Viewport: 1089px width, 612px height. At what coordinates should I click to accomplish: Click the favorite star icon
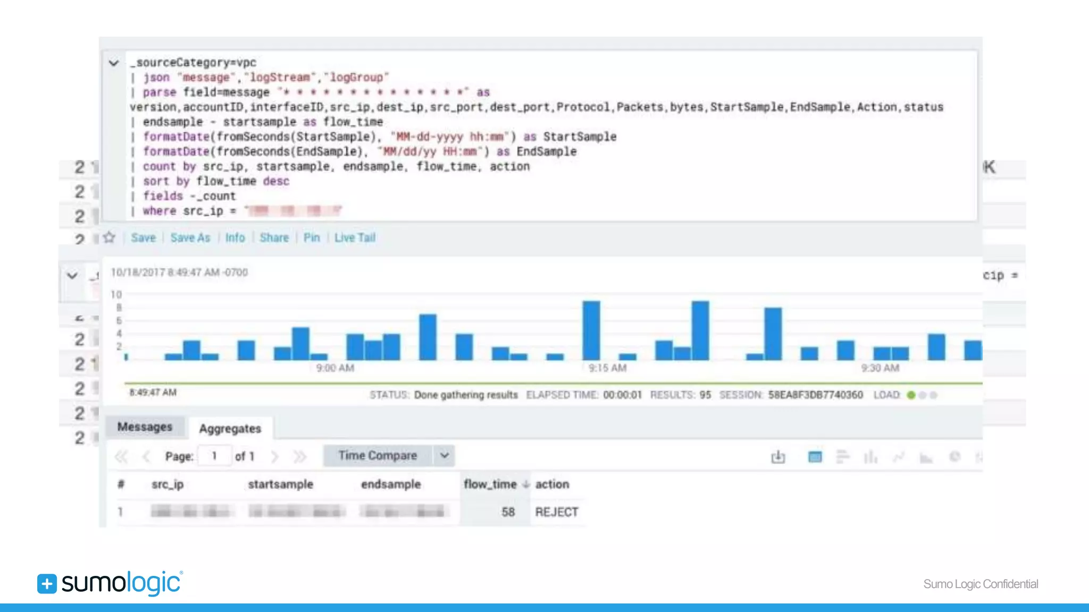(x=110, y=237)
